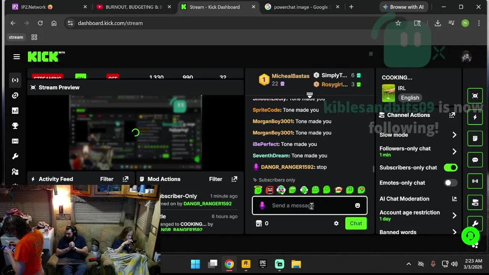Viewport: 489px width, 275px height.
Task: Toggle broadcast signal widget in the right rail
Action: (475, 181)
